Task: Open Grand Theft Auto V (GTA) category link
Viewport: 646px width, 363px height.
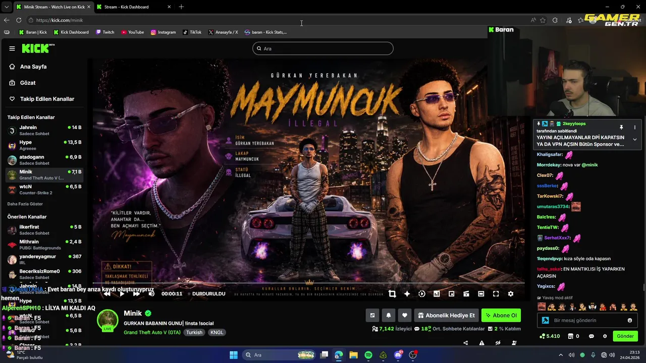Action: 152,333
